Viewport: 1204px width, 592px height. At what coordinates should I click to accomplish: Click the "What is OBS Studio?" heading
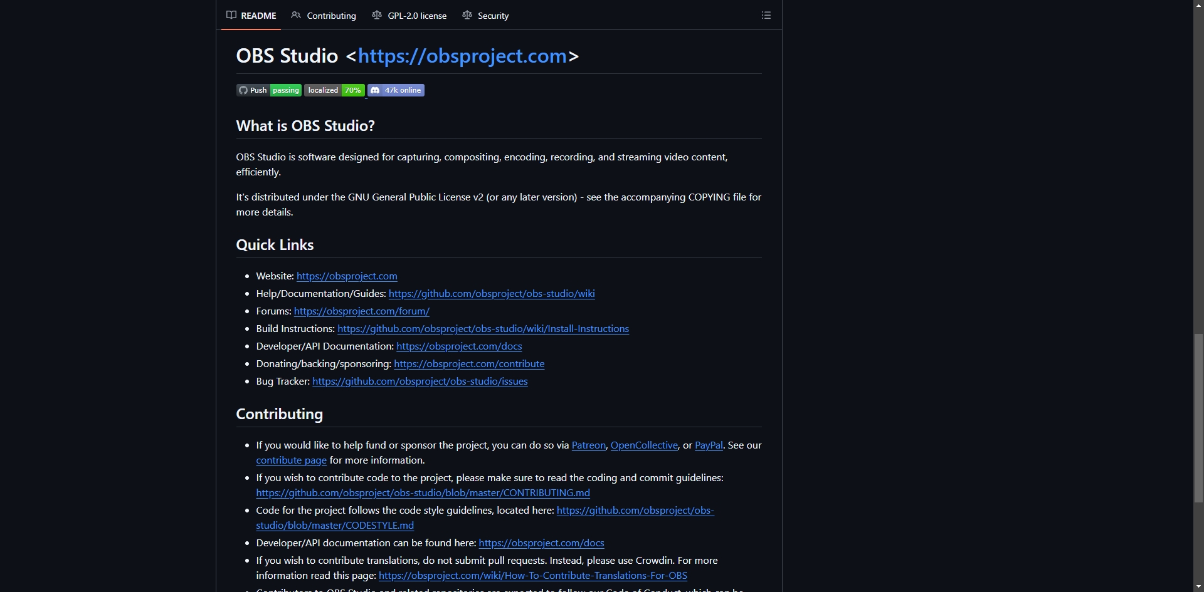(x=305, y=126)
